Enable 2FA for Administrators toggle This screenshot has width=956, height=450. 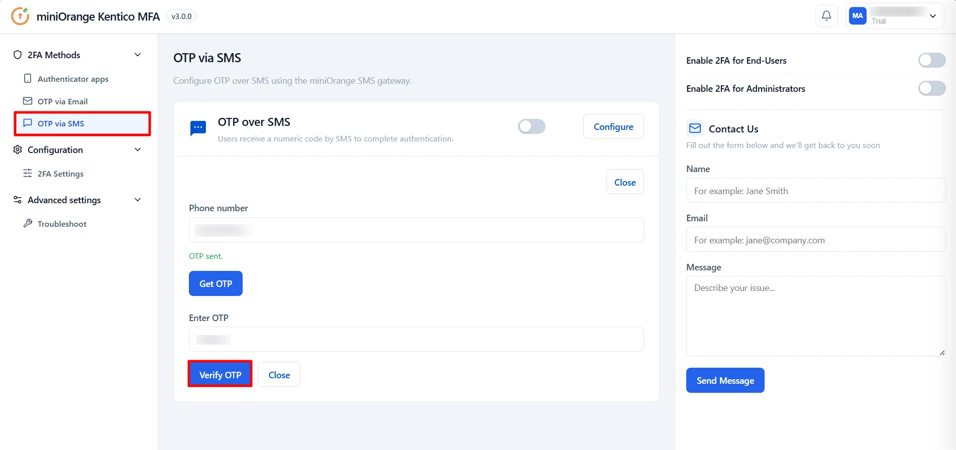pos(932,88)
